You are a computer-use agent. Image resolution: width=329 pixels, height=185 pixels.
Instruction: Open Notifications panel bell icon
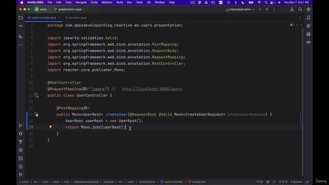pyautogui.click(x=308, y=18)
